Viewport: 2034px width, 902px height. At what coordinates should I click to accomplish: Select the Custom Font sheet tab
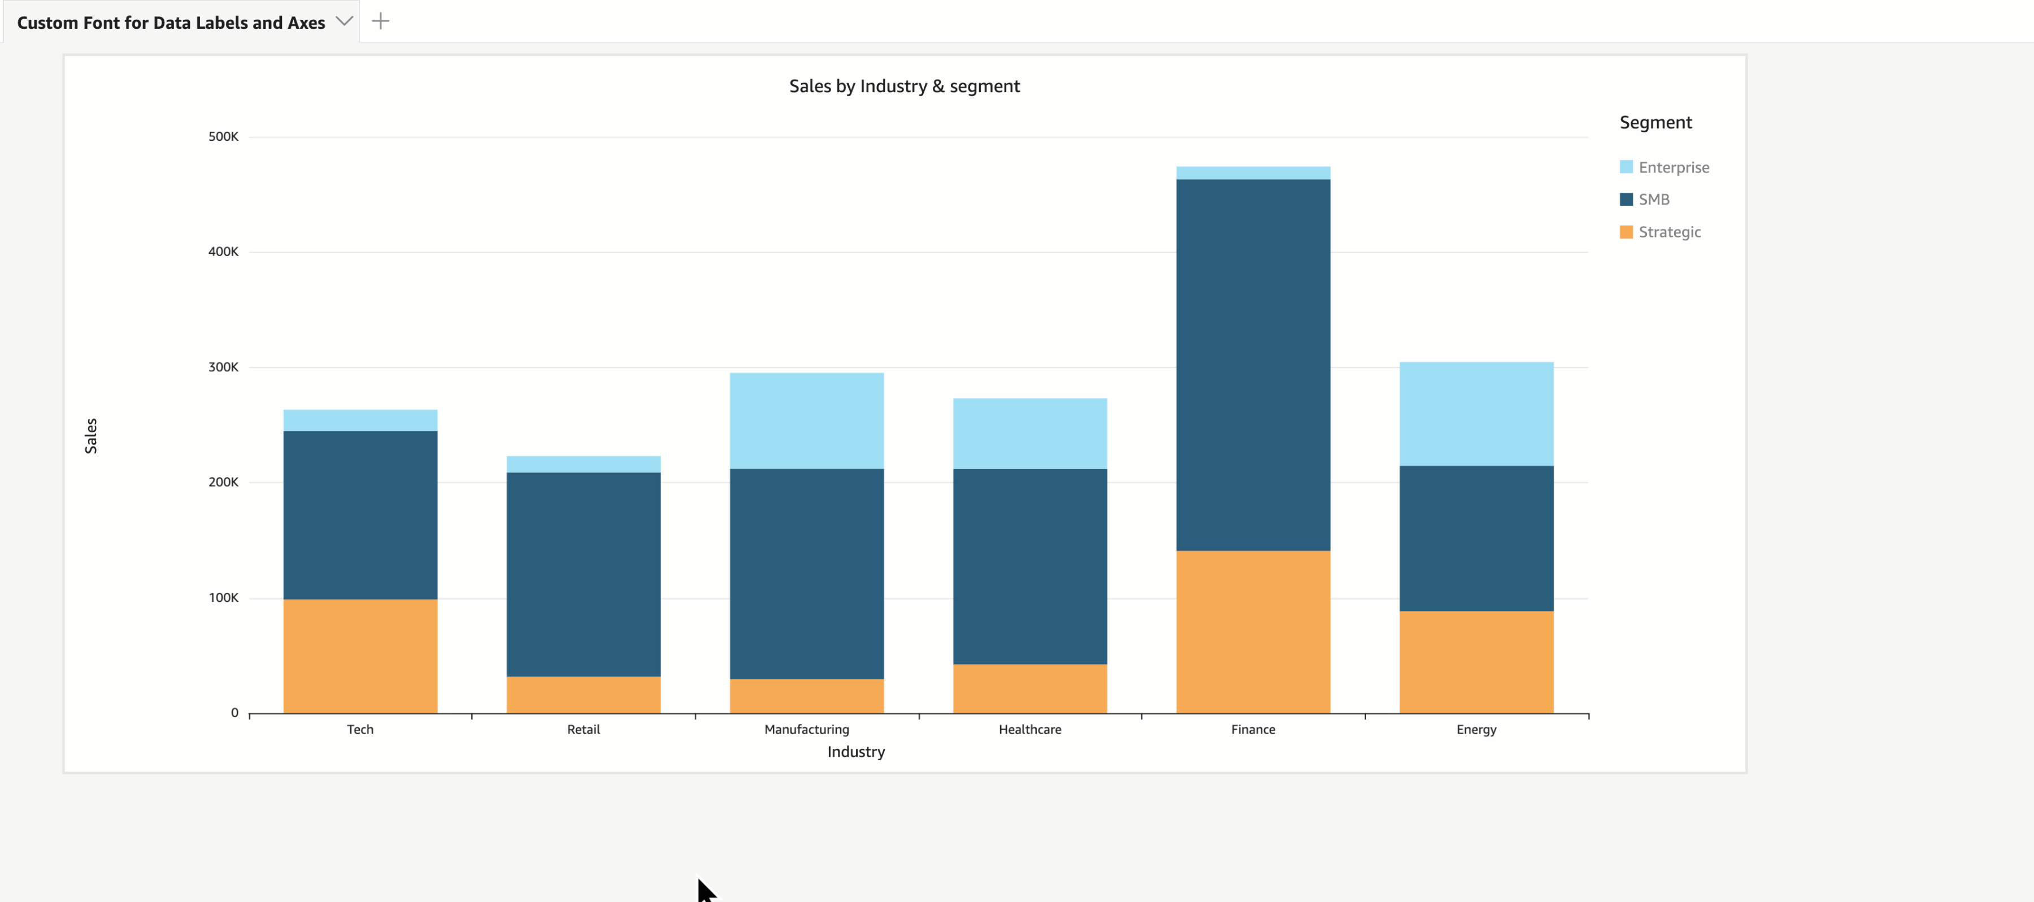(171, 23)
